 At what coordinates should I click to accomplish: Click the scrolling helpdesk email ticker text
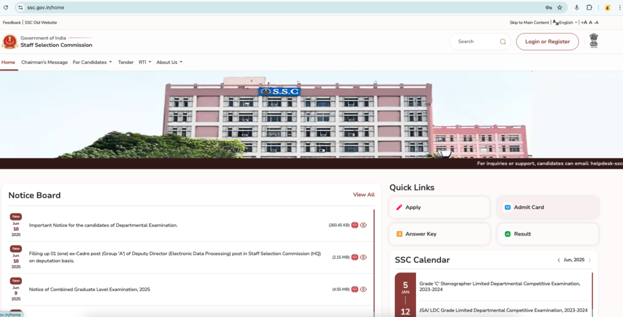(550, 163)
